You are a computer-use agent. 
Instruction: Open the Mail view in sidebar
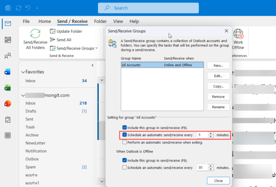click(8, 23)
